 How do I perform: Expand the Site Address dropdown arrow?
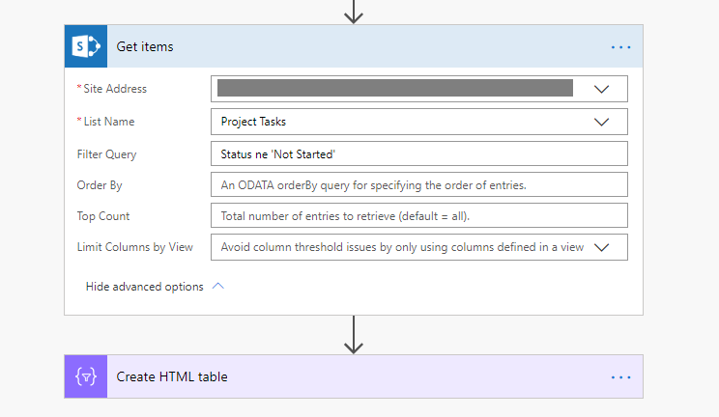[x=602, y=89]
